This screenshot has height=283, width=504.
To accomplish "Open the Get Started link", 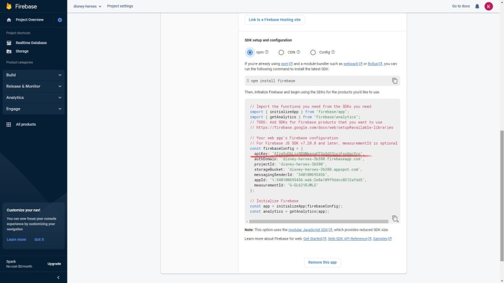I will 314,239.
